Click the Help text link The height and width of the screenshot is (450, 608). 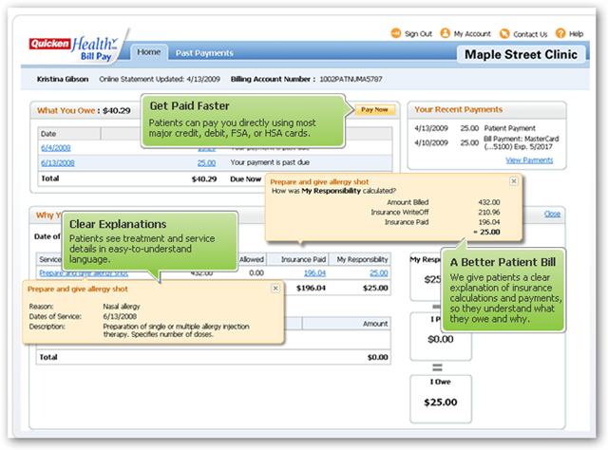[x=577, y=34]
